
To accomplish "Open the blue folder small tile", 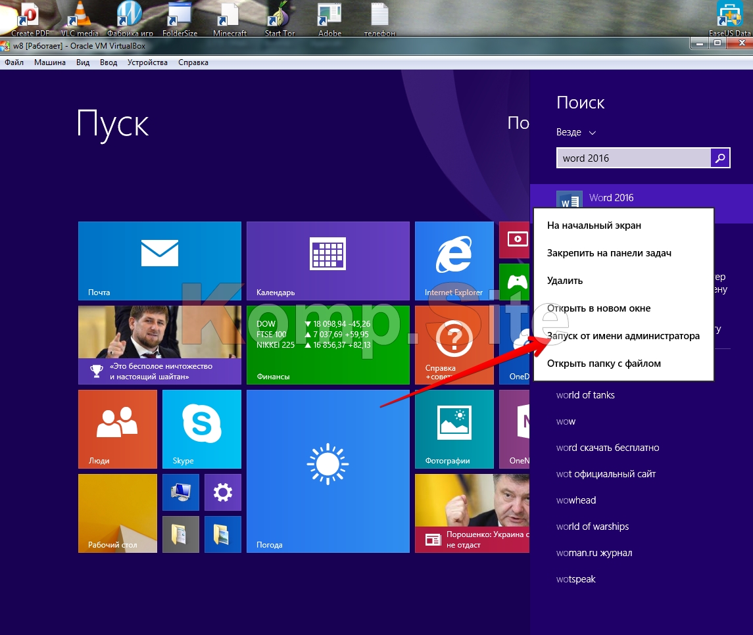I will coord(223,534).
